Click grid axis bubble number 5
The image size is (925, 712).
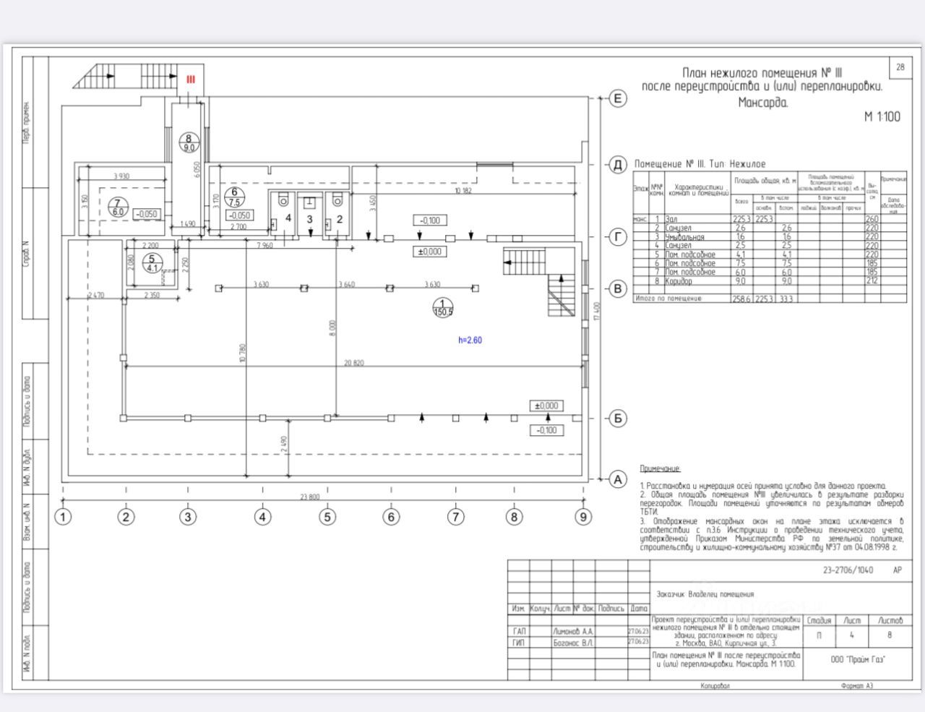[327, 517]
